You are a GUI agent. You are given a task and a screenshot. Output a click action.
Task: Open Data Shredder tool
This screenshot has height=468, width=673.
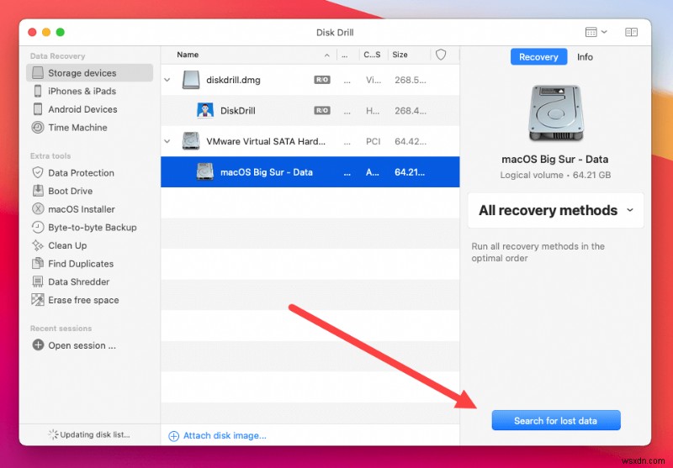78,281
